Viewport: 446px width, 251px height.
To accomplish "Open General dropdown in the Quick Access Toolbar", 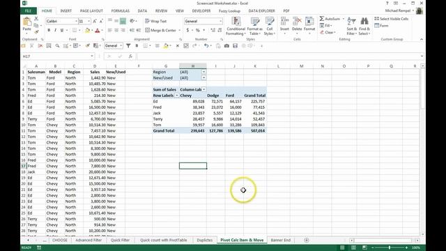I will coord(121,46).
